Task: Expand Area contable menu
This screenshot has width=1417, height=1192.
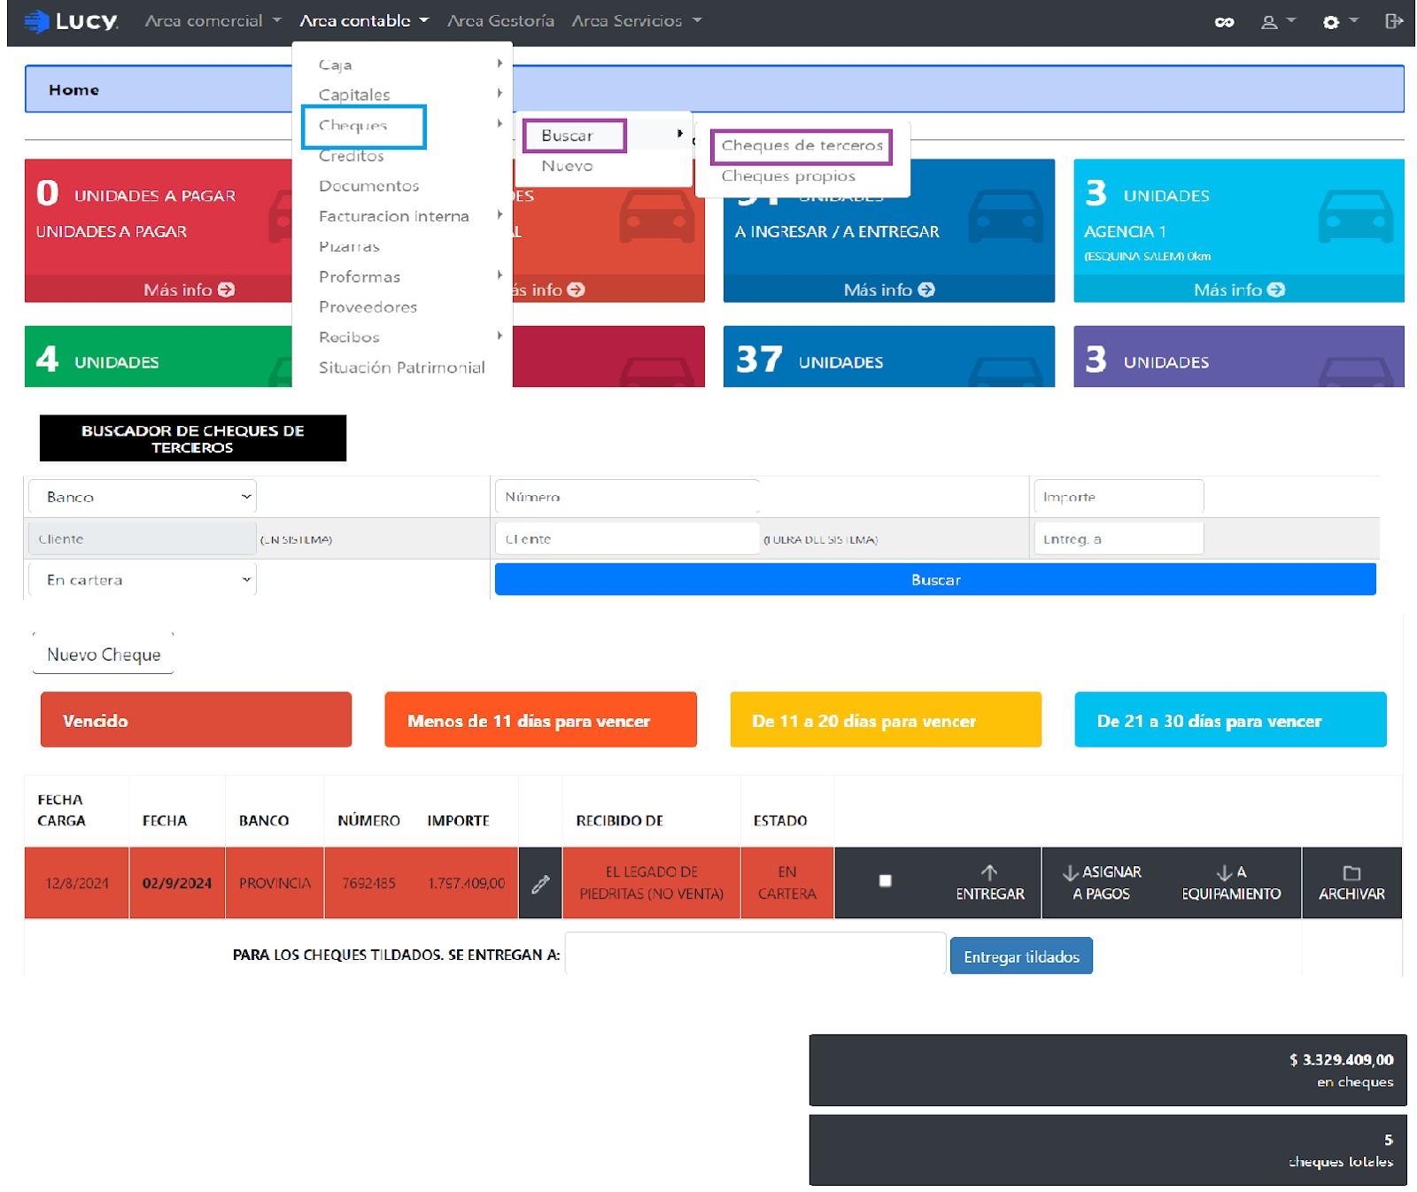Action: pos(363,20)
